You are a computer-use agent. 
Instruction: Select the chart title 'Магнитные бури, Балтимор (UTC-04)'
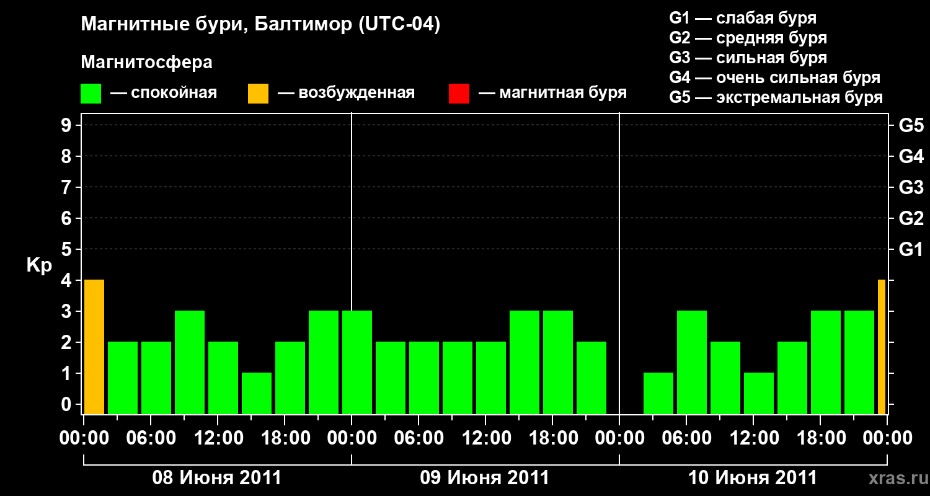coord(260,25)
